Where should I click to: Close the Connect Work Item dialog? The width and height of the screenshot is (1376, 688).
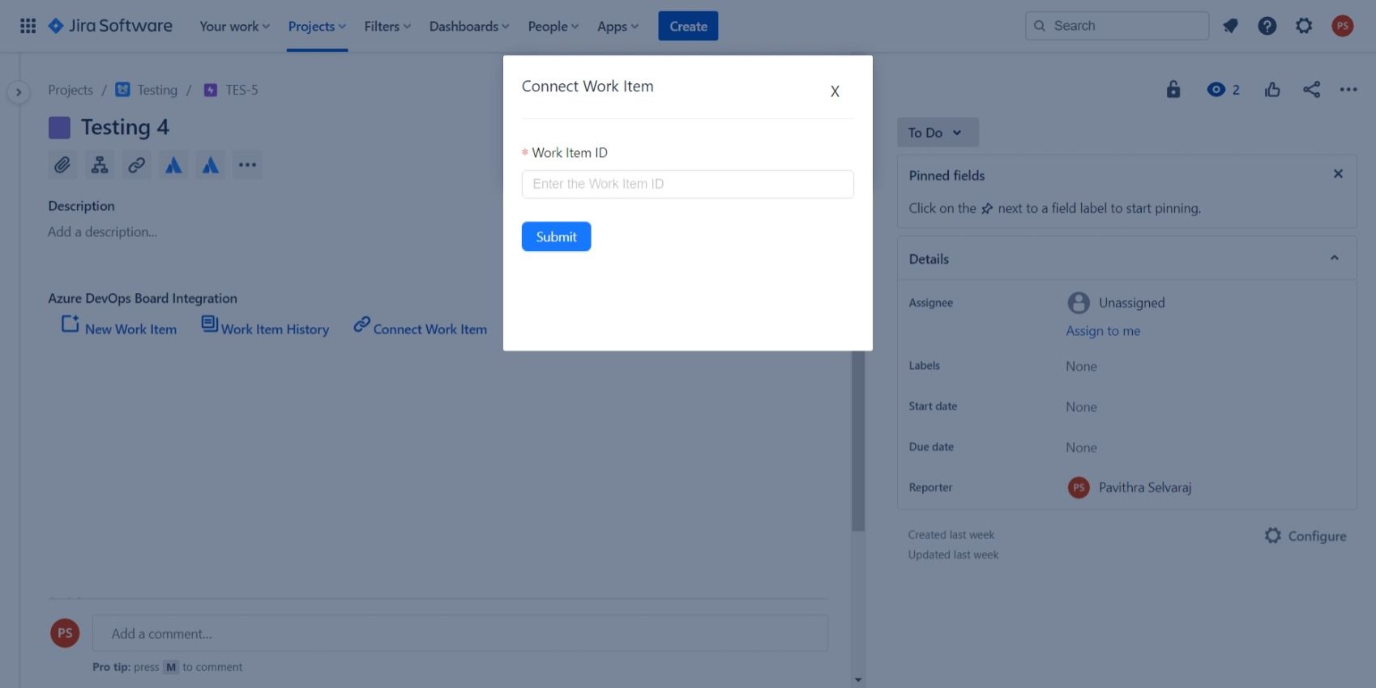pyautogui.click(x=835, y=91)
